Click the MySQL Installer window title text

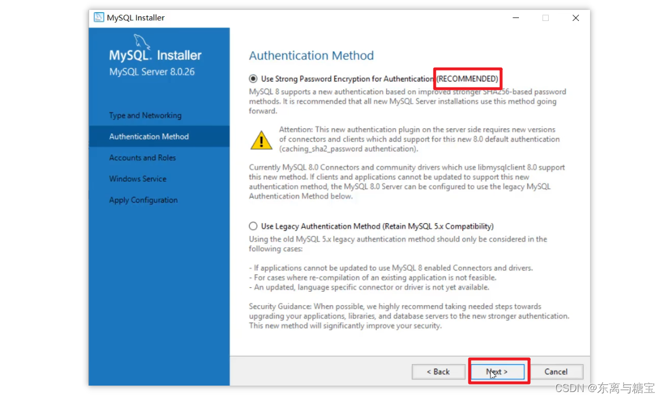[136, 18]
